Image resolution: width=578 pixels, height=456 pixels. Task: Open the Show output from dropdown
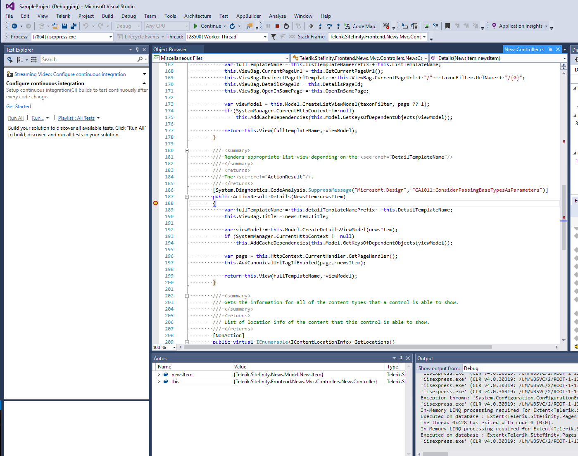520,368
